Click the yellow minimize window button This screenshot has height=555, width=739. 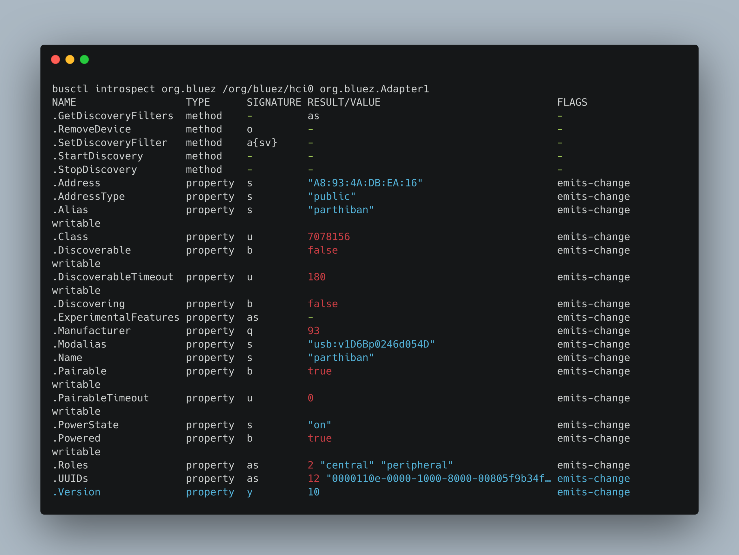pyautogui.click(x=70, y=59)
